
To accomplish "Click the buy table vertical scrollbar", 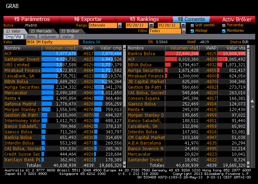I will [x=124, y=106].
